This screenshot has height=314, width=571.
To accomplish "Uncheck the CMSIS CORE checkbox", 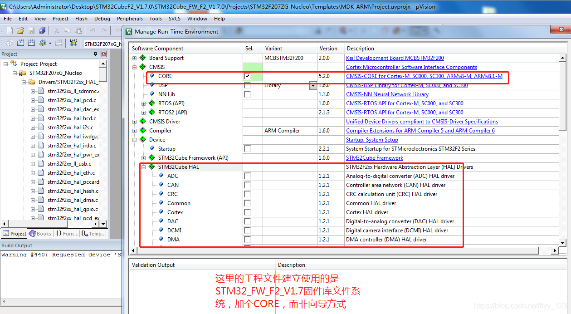I will 247,76.
